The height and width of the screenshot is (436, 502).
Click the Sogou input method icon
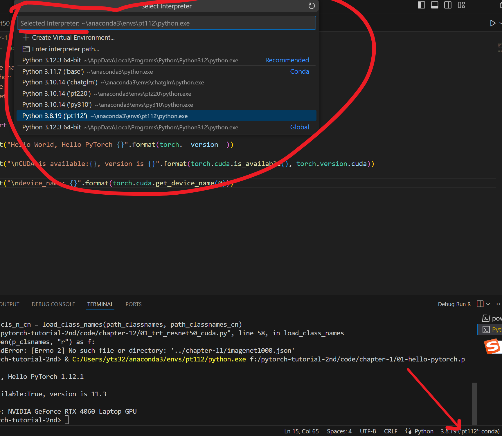[x=493, y=346]
